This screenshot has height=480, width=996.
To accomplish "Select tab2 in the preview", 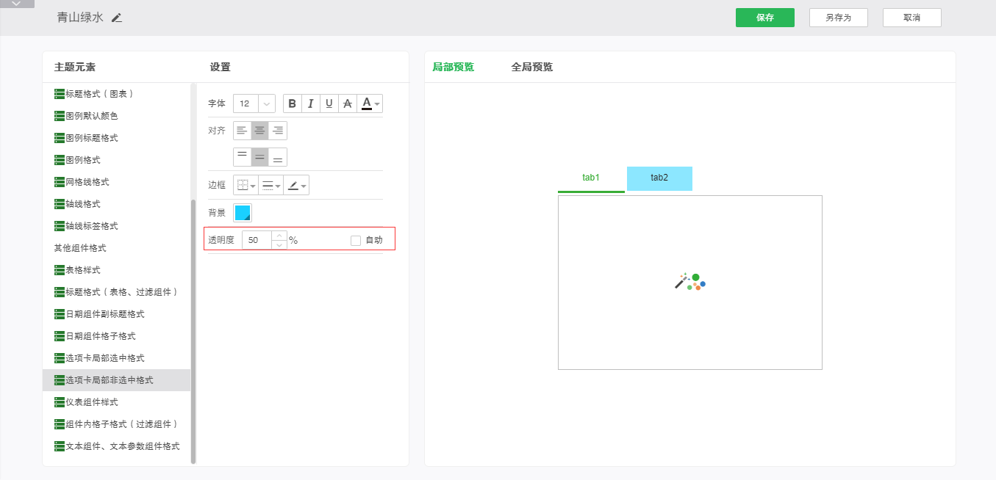I will (659, 178).
